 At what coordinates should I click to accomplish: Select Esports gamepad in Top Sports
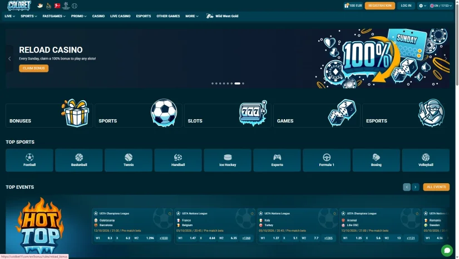coord(277,160)
